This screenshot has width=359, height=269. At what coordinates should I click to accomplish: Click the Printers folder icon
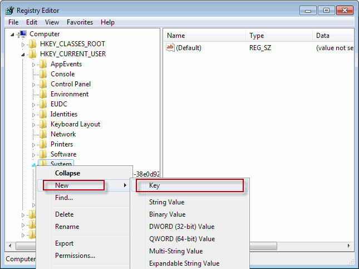click(x=43, y=144)
